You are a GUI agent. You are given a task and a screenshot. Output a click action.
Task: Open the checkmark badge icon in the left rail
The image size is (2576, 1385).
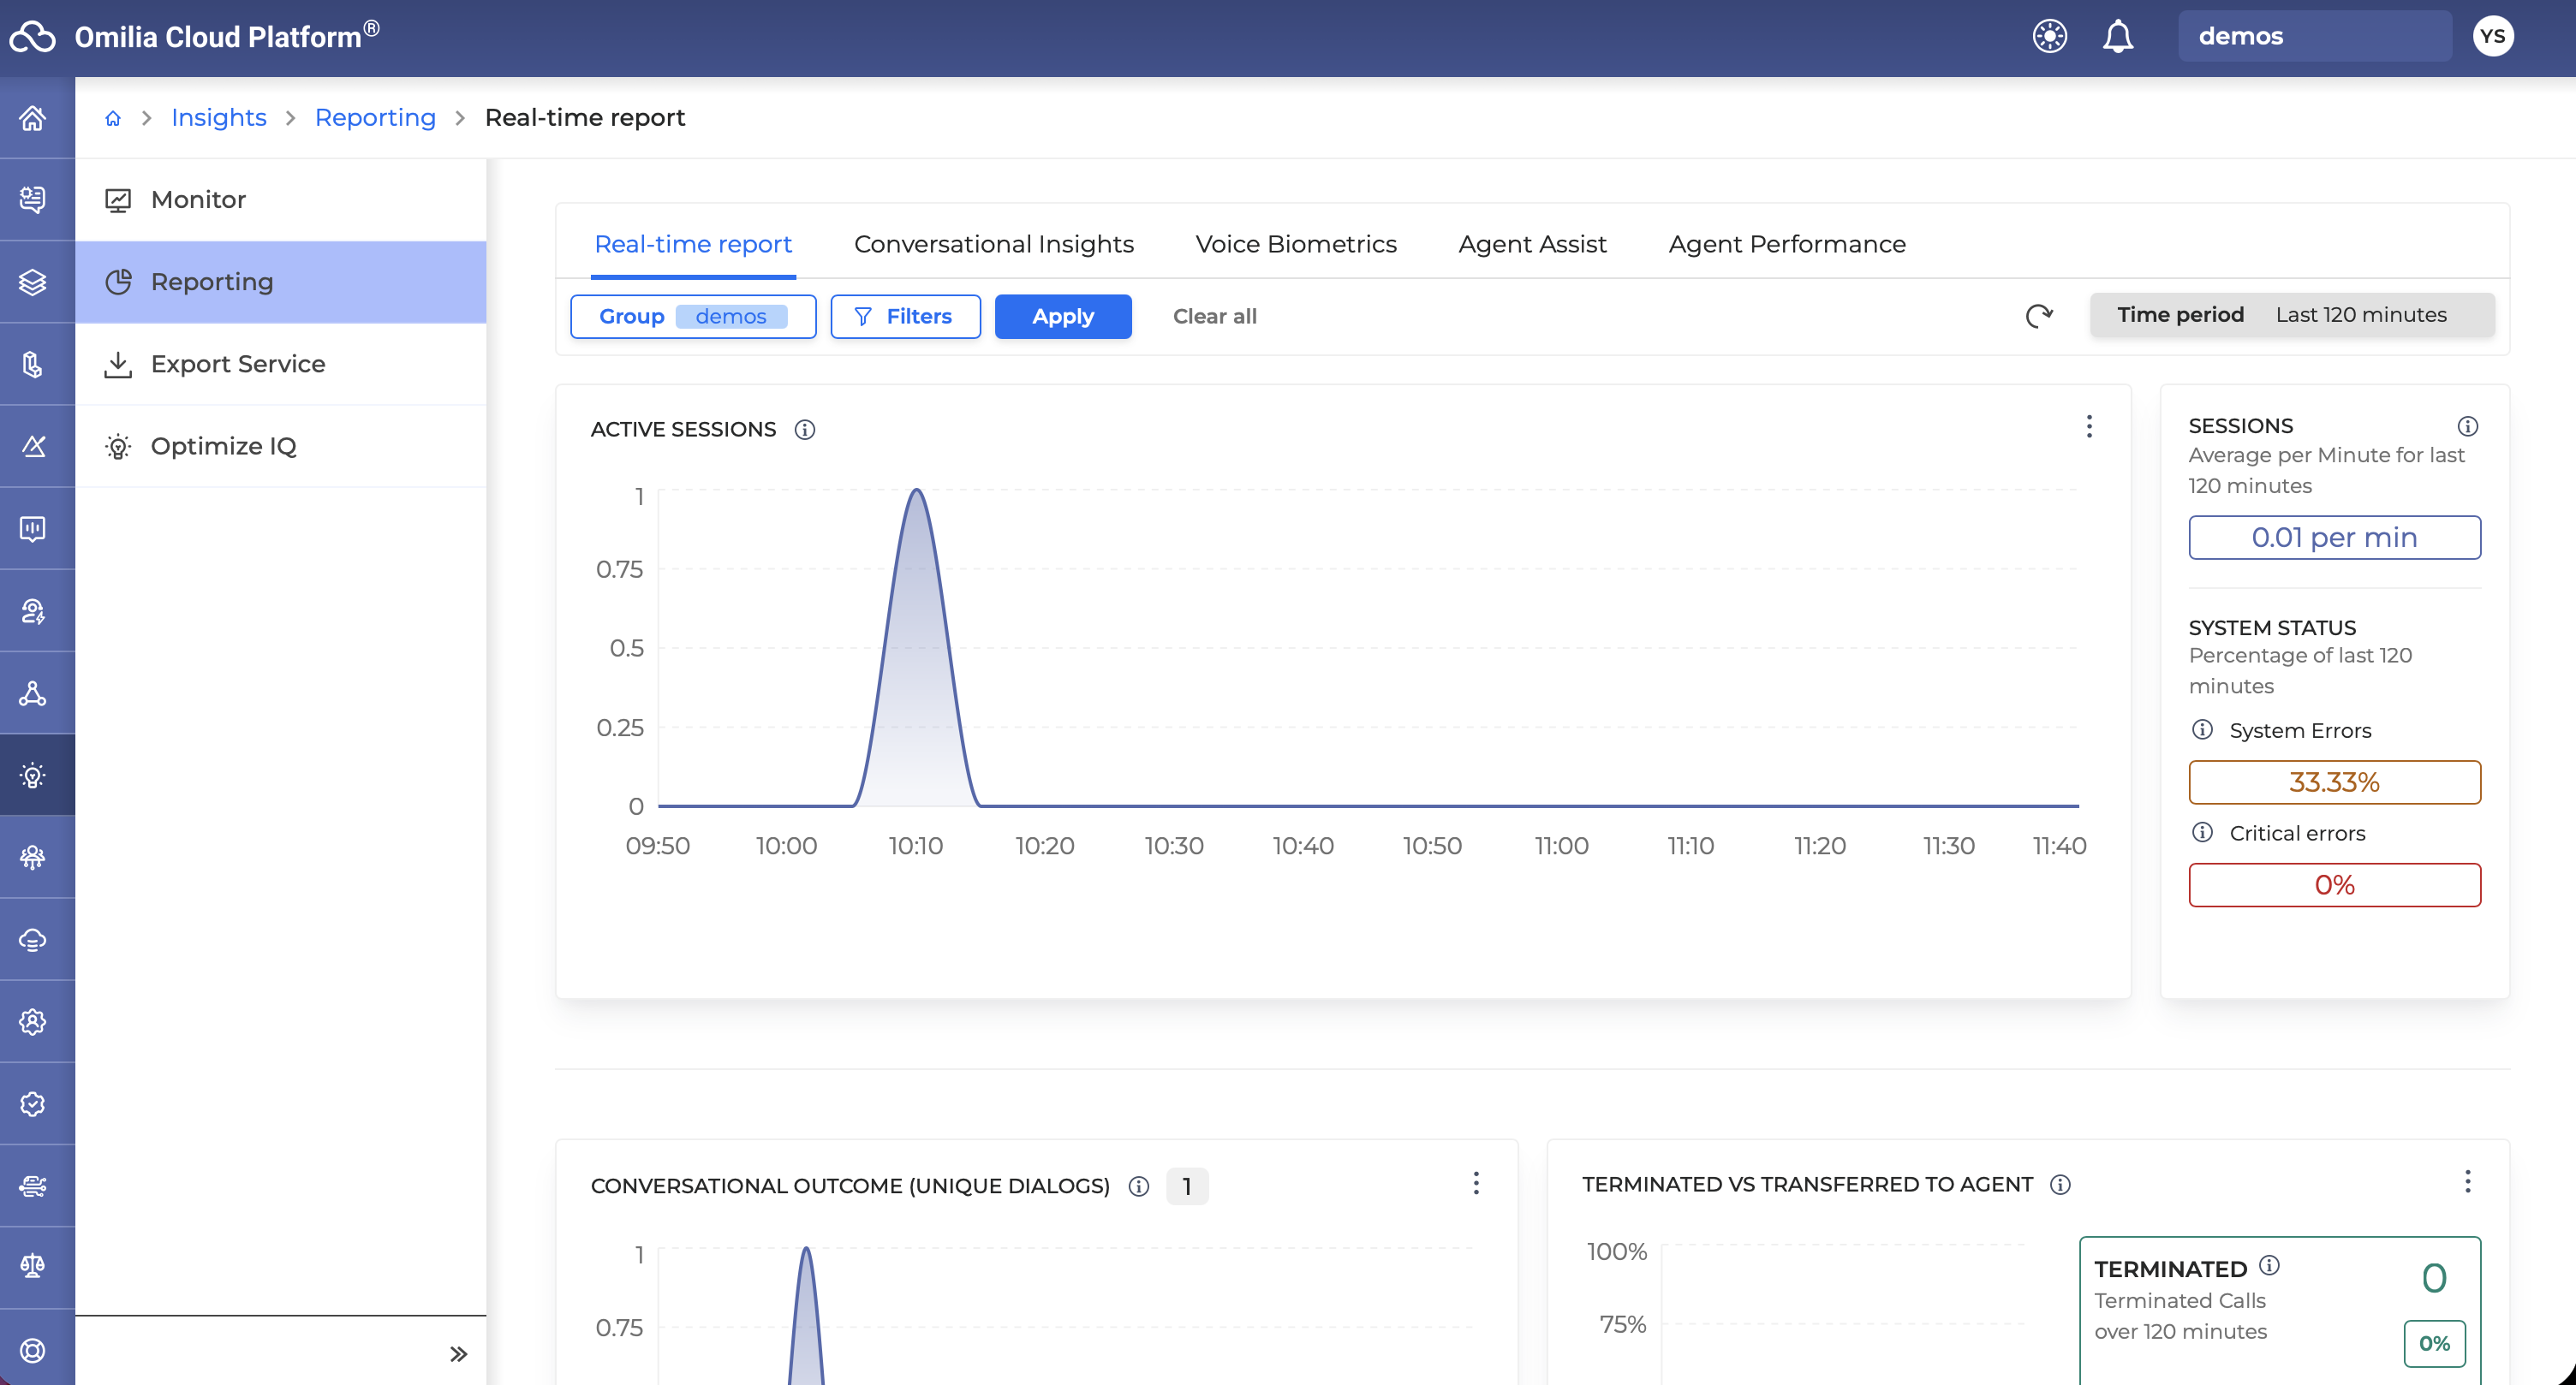coord(33,1104)
